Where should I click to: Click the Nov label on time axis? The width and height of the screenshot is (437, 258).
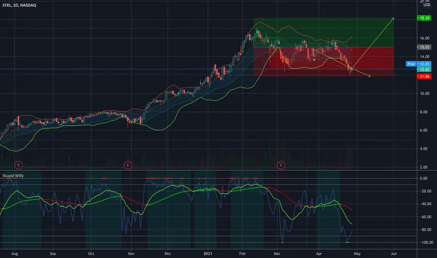(x=131, y=253)
